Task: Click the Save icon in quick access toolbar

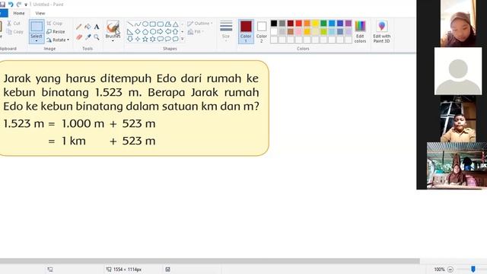Action: coord(2,5)
